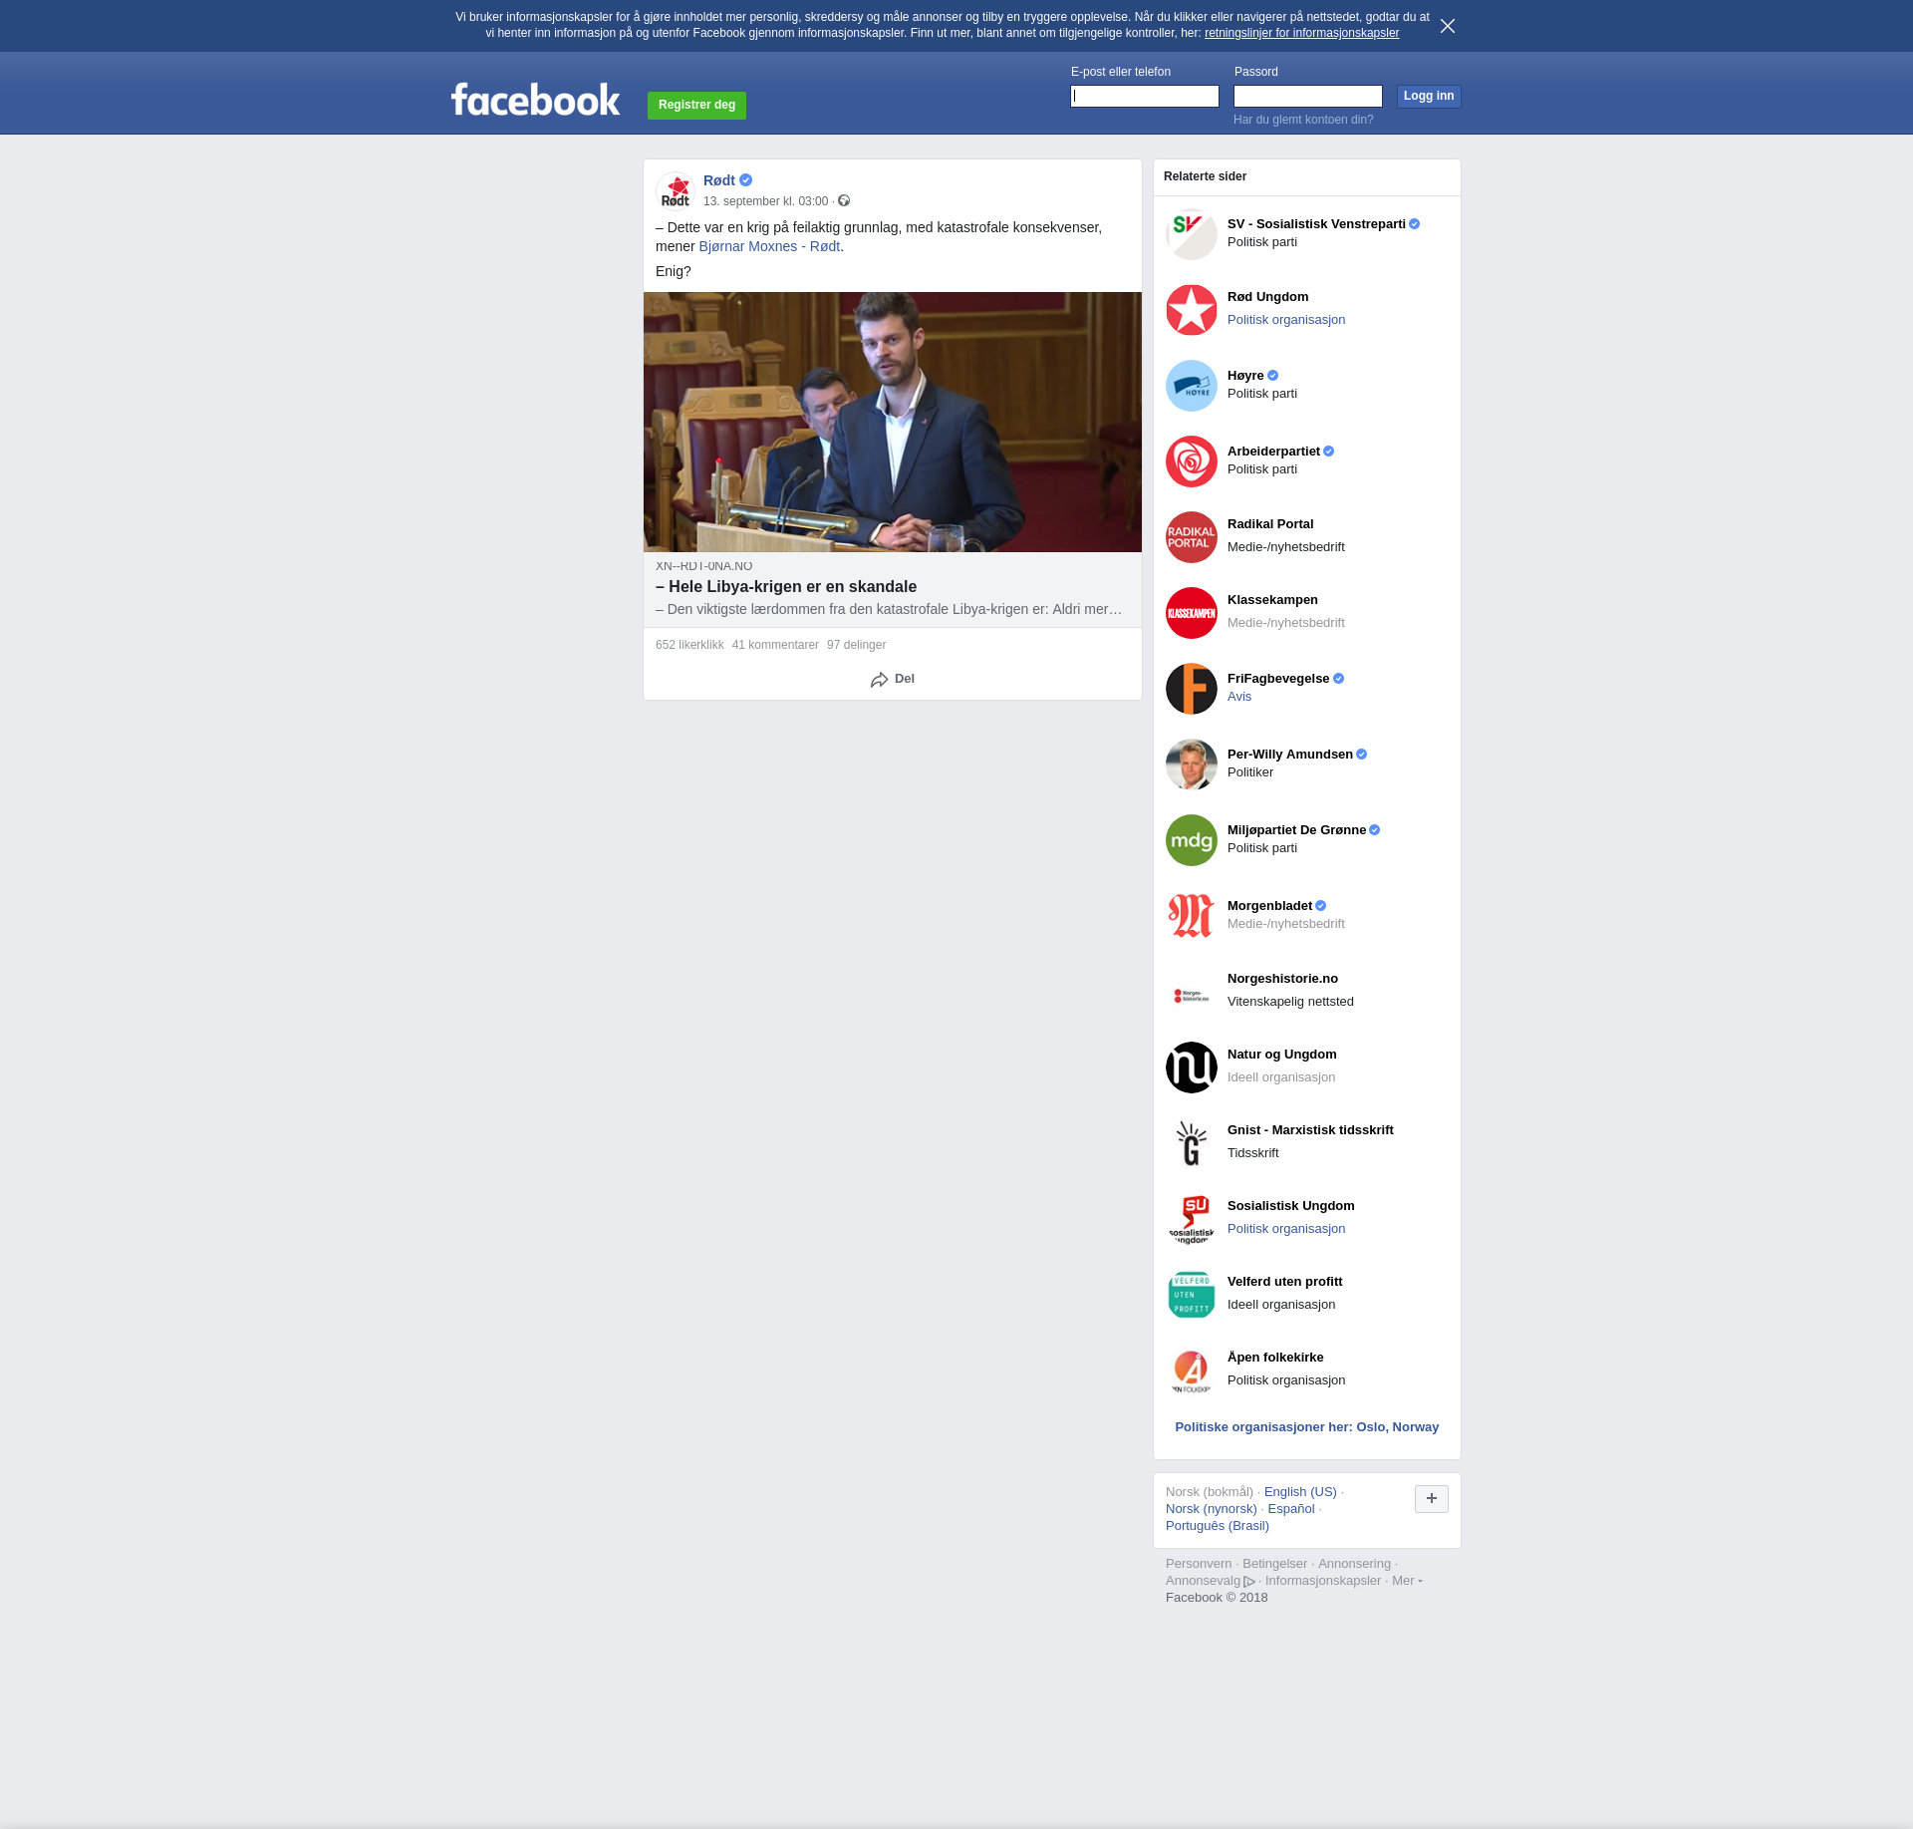Click the Registrer deg button
This screenshot has width=1913, height=1829.
point(696,106)
